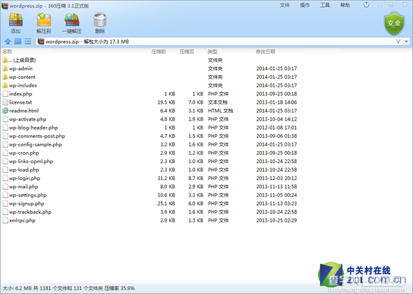The image size is (413, 294).
Task: Click the license.txt file icon
Action: point(5,102)
